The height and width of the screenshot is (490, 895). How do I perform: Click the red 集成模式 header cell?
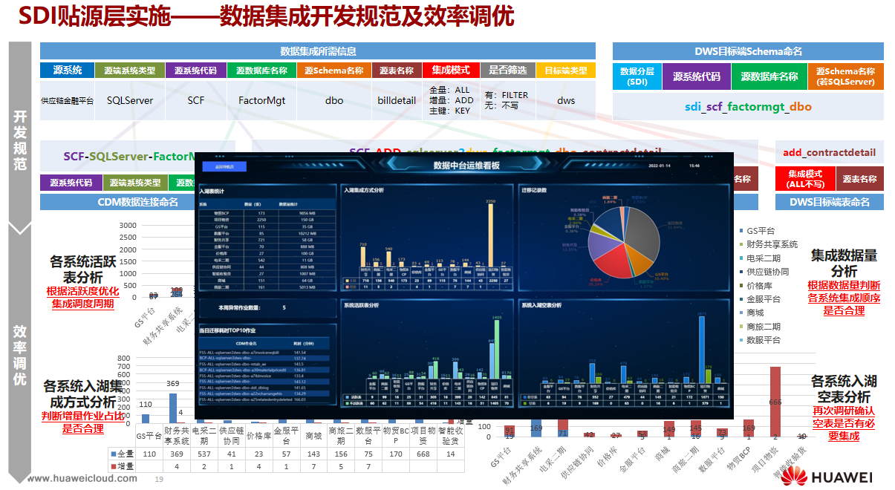point(451,71)
